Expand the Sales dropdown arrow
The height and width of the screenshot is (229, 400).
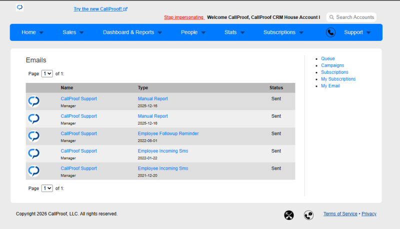[81, 32]
